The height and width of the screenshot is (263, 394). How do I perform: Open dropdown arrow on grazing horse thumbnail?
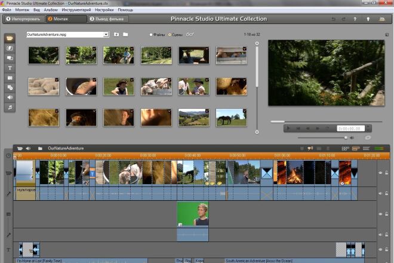[x=245, y=111]
